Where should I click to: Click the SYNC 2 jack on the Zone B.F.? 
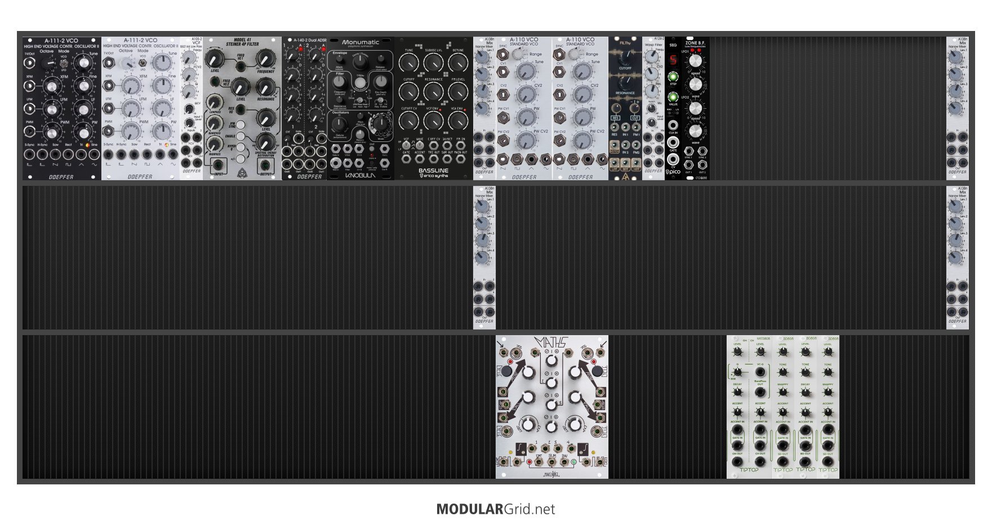click(702, 152)
